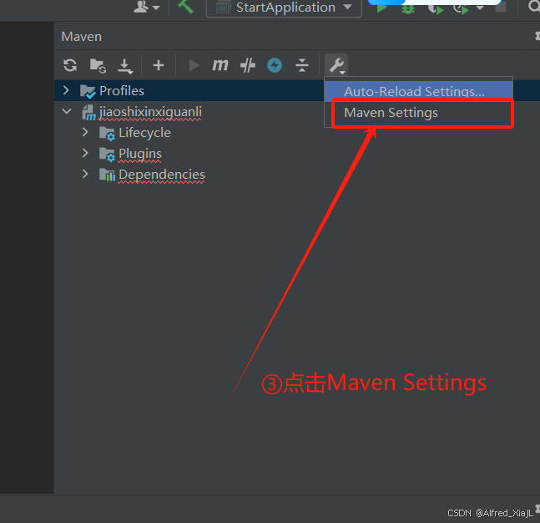Download sources and documentation icon
This screenshot has height=523, width=540.
click(x=125, y=66)
